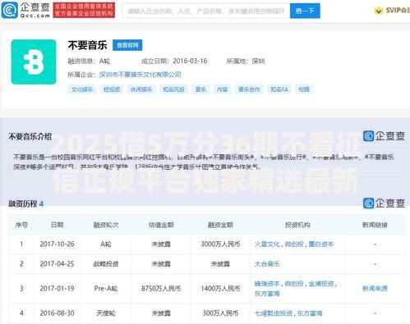The height and width of the screenshot is (324, 410).
Task: Click the 所属地 深圳 text
Action: (246, 61)
